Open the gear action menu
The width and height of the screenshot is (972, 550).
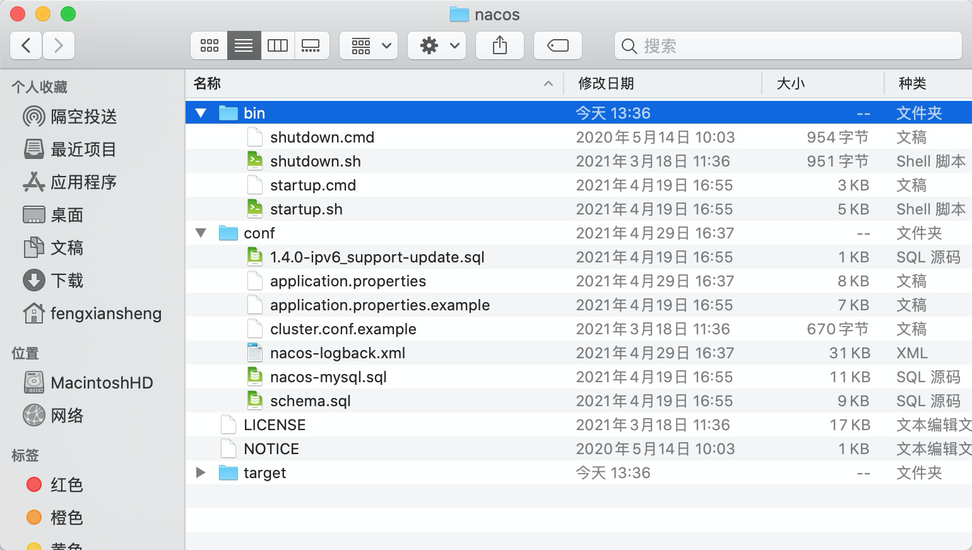[x=437, y=45]
